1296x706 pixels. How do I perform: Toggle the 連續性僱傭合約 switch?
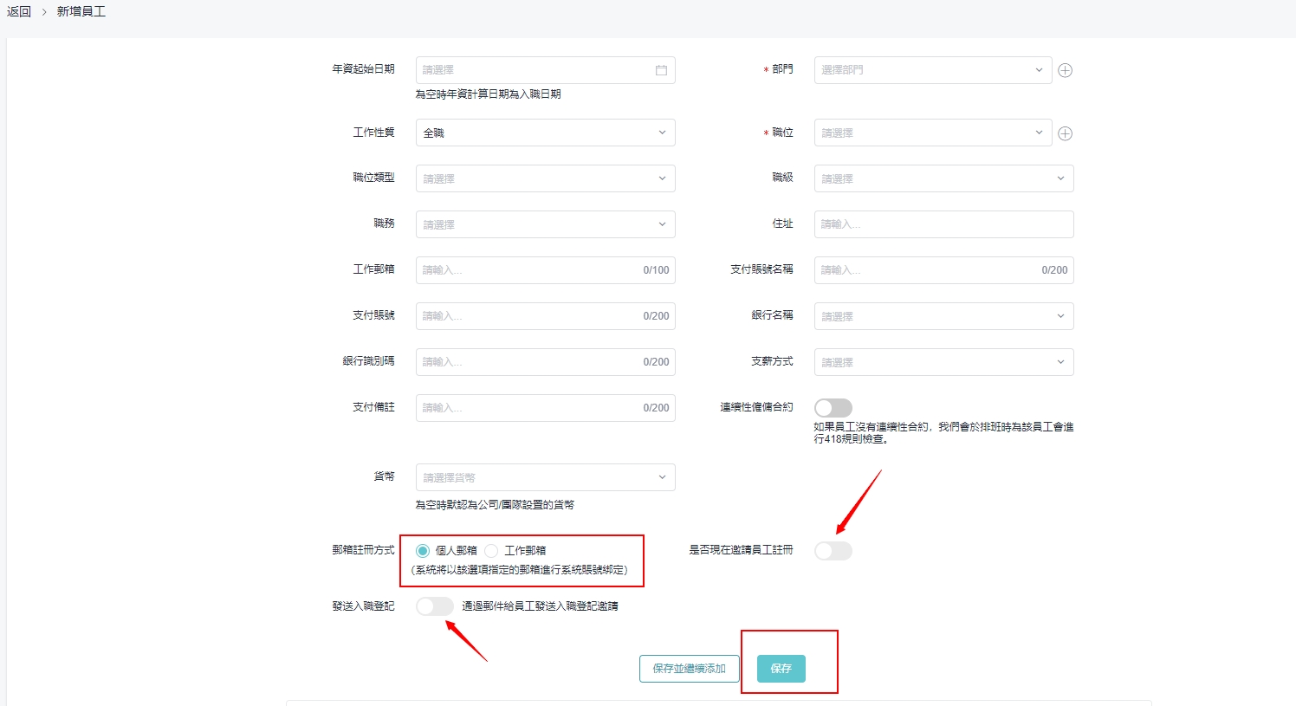tap(833, 408)
